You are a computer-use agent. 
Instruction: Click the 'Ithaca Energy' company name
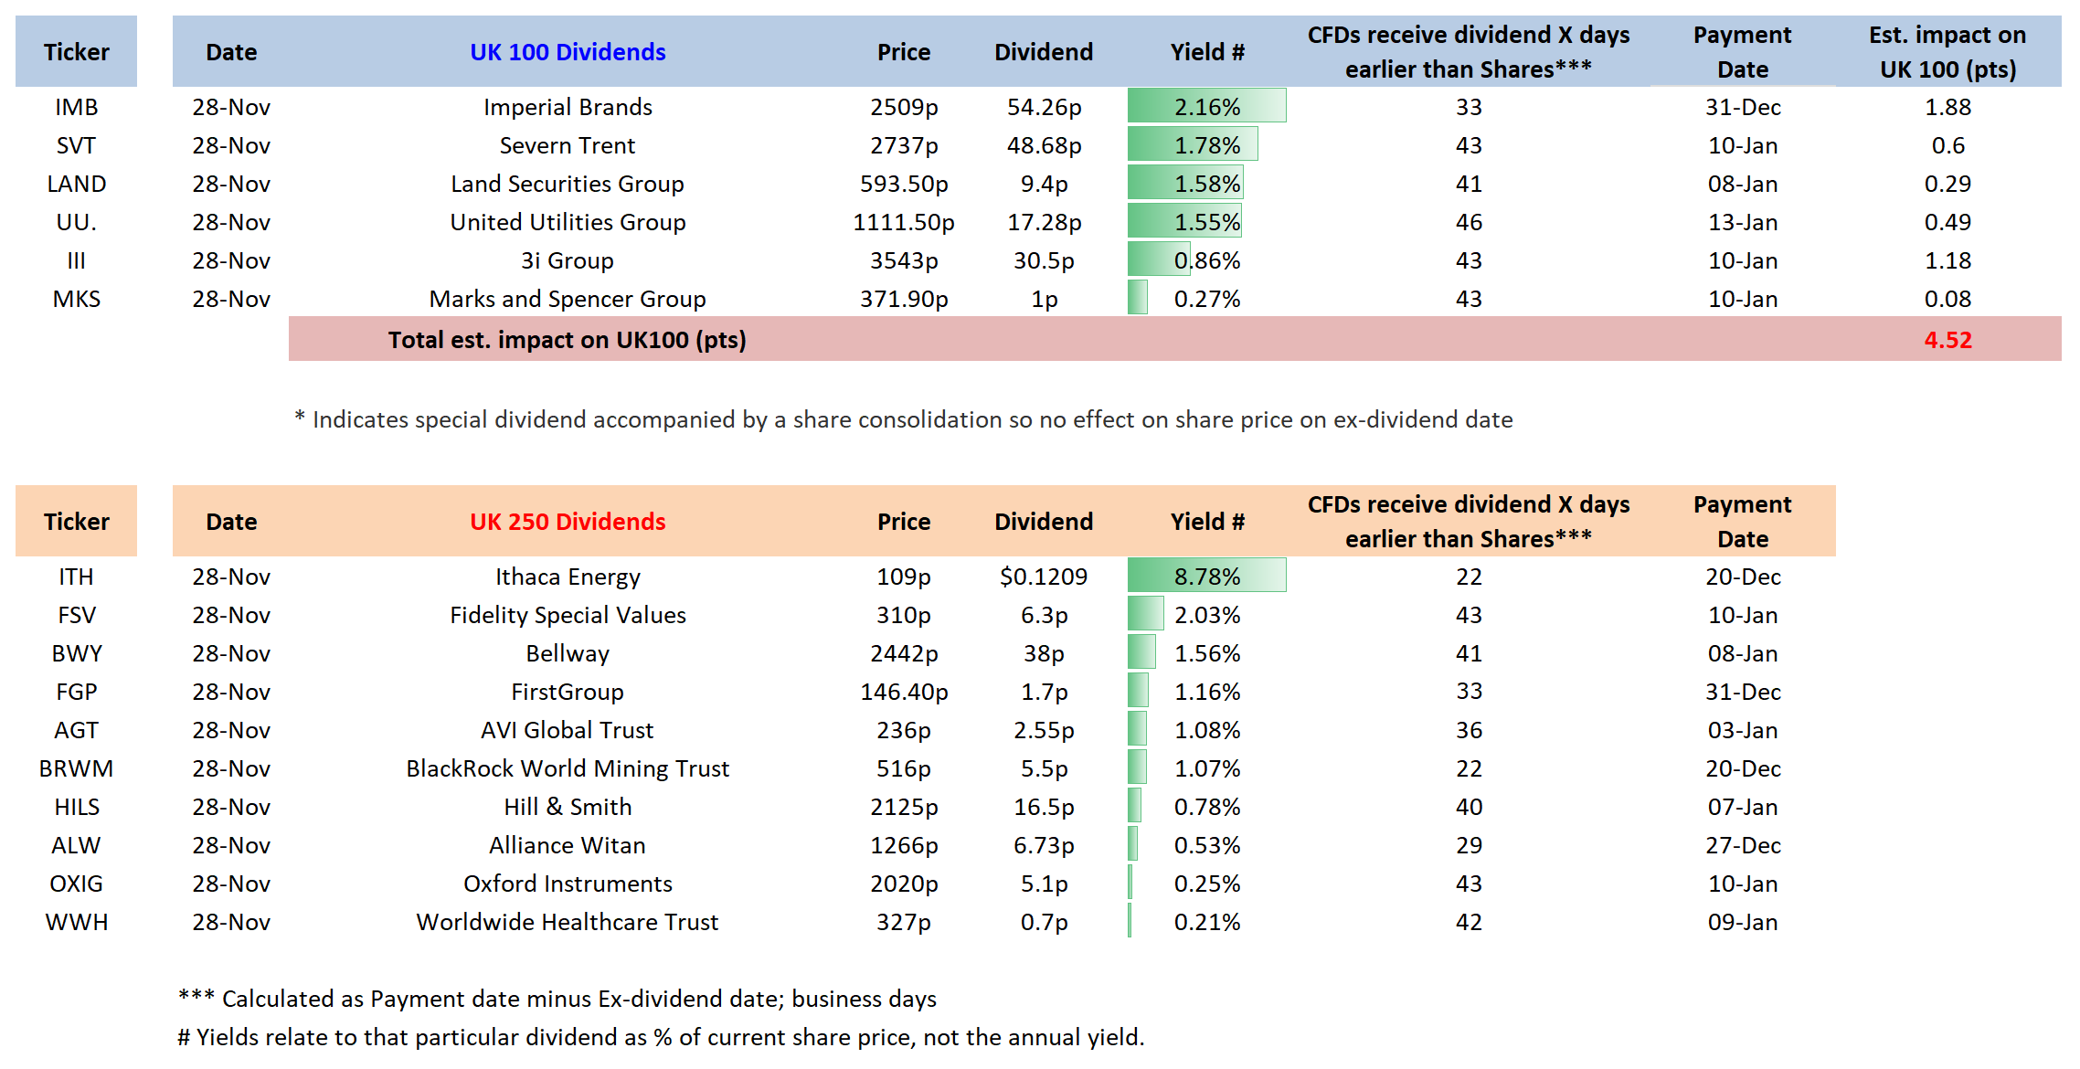pos(568,577)
